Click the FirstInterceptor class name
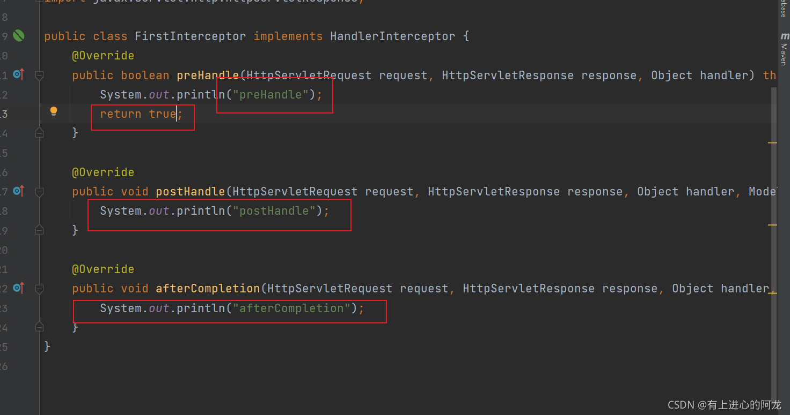This screenshot has height=415, width=790. point(190,36)
